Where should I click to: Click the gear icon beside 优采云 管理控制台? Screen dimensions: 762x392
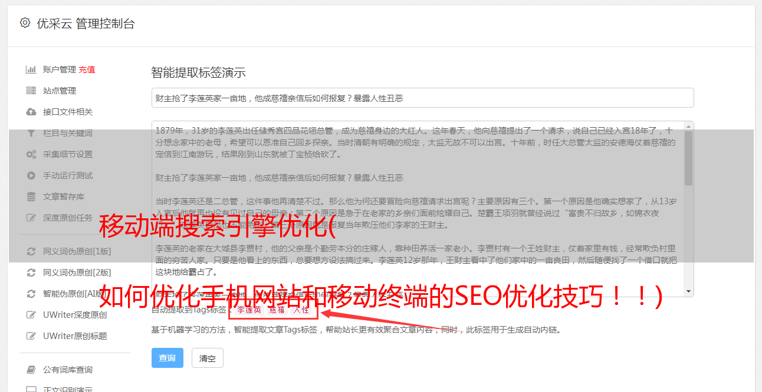(x=25, y=23)
